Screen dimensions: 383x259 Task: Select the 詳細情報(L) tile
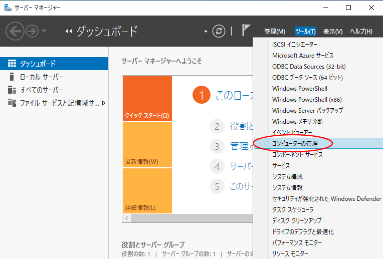tap(147, 191)
